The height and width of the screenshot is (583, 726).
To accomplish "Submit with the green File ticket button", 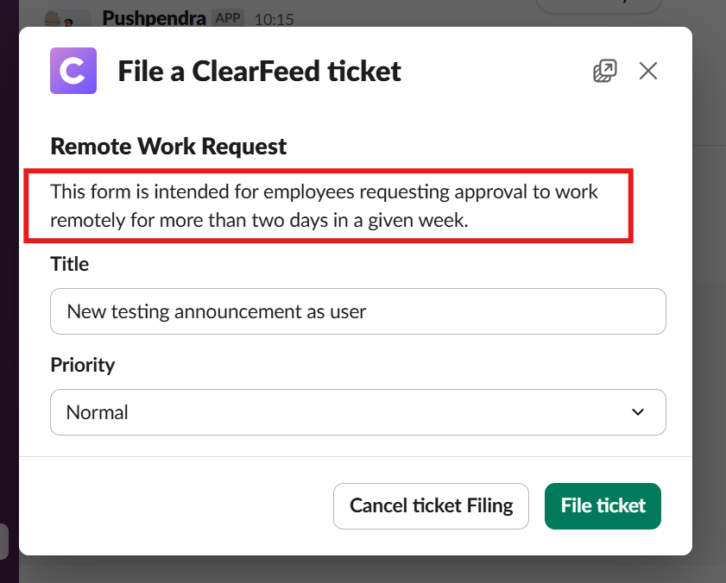I will tap(603, 505).
